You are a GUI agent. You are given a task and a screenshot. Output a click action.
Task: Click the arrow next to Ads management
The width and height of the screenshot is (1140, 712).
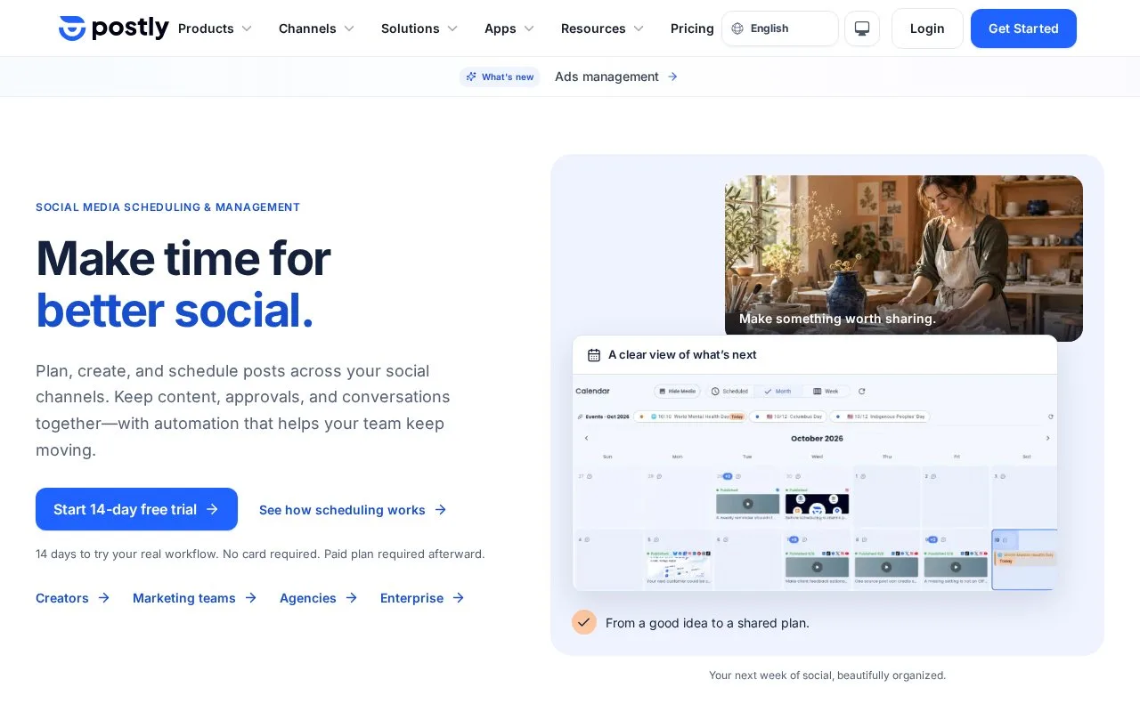click(x=672, y=77)
